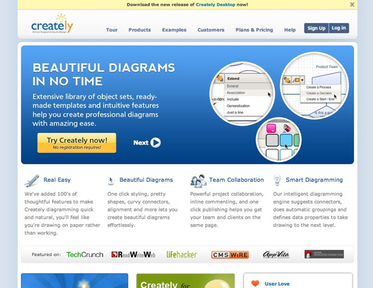The width and height of the screenshot is (373, 288).
Task: Click the ReadWriteWeb logo
Action: pyautogui.click(x=133, y=255)
